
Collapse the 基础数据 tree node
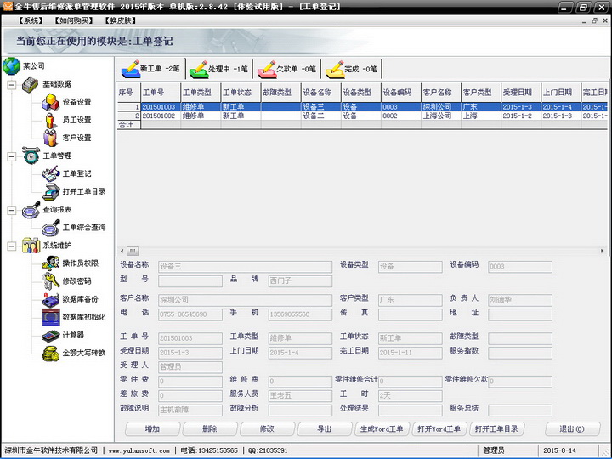tap(12, 84)
